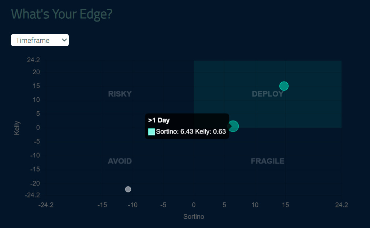Click the "Sortino: 6.43 Kelly: 0.63" tooltip text
This screenshot has width=370, height=228.
(x=191, y=132)
